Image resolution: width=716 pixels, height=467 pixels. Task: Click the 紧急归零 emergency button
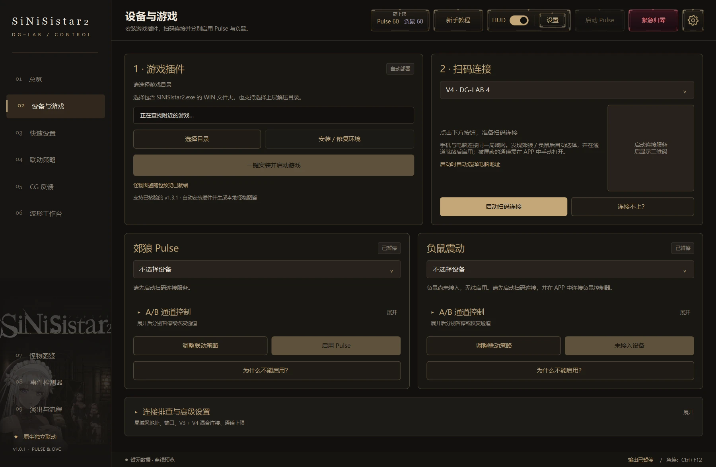click(x=653, y=20)
